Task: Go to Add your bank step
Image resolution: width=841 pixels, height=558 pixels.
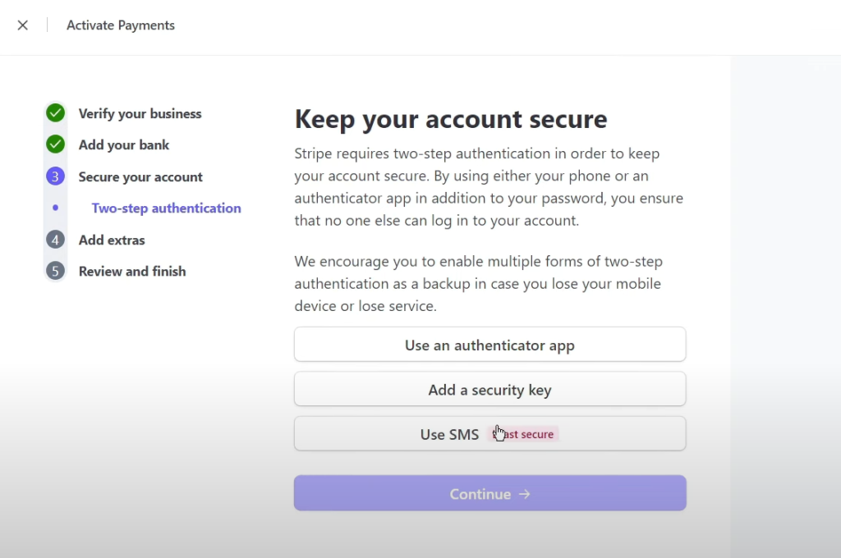Action: (x=124, y=145)
